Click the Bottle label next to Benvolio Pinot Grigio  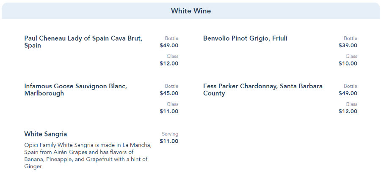pyautogui.click(x=350, y=38)
